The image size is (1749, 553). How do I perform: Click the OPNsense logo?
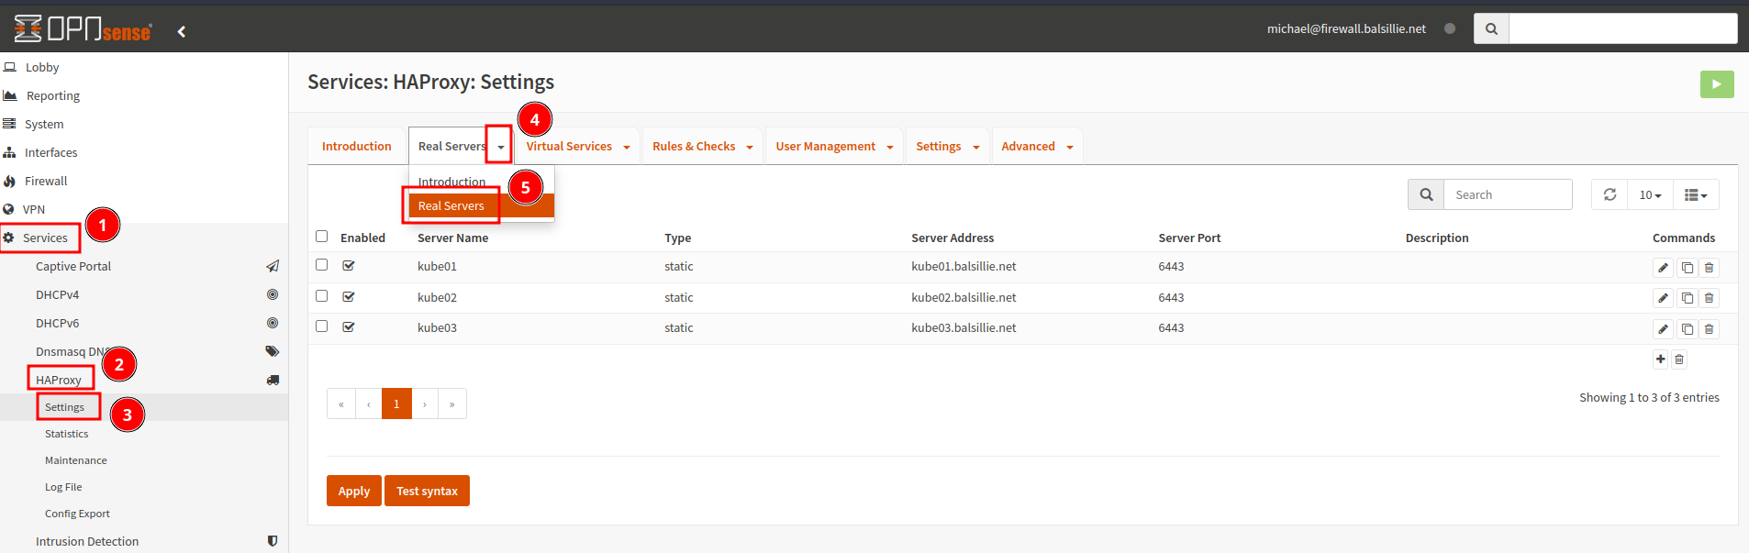pyautogui.click(x=83, y=29)
